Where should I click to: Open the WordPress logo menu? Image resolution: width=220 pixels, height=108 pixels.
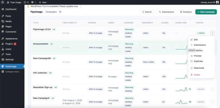click(3, 2)
